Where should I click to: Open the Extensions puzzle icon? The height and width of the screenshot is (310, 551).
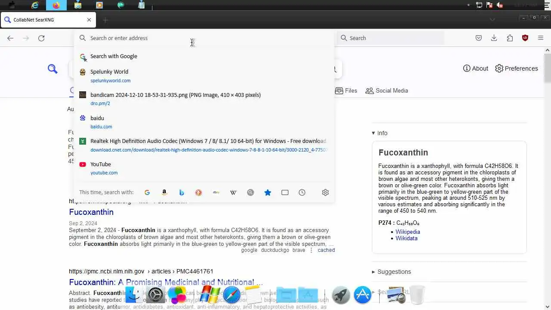[510, 38]
